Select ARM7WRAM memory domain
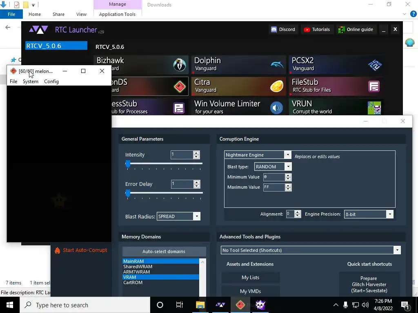 [x=161, y=272]
